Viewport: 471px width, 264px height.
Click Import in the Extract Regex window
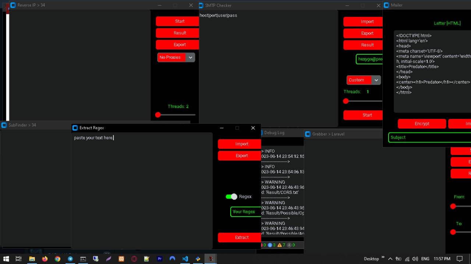240,144
